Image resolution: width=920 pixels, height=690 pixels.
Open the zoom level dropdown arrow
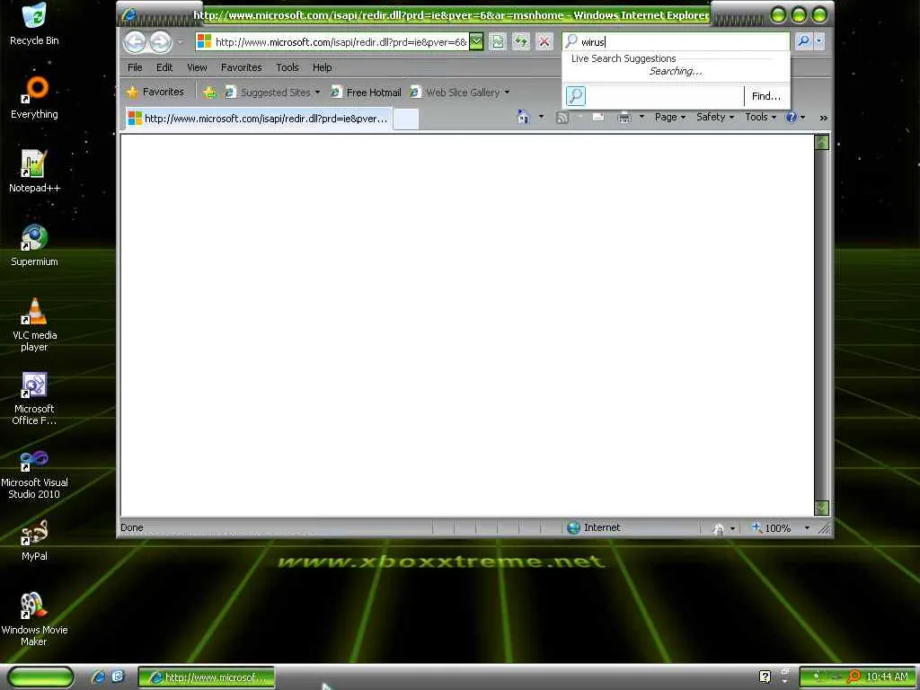click(807, 528)
